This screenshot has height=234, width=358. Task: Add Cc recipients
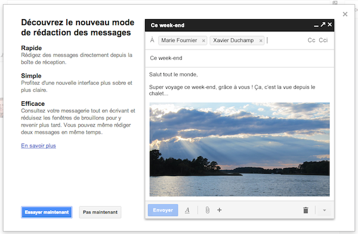(311, 40)
